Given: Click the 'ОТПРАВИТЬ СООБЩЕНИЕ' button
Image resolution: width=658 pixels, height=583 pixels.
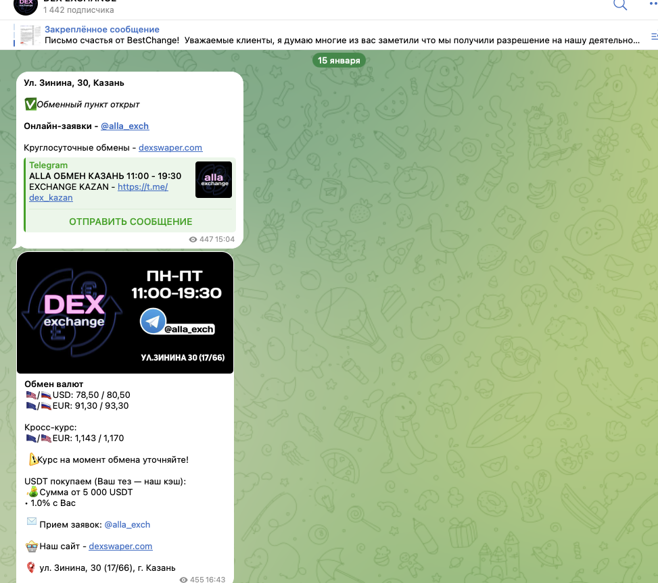Looking at the screenshot, I should [131, 222].
